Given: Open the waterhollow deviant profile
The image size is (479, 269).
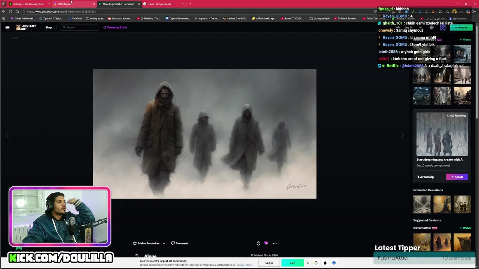Looking at the screenshot, I should [x=422, y=228].
